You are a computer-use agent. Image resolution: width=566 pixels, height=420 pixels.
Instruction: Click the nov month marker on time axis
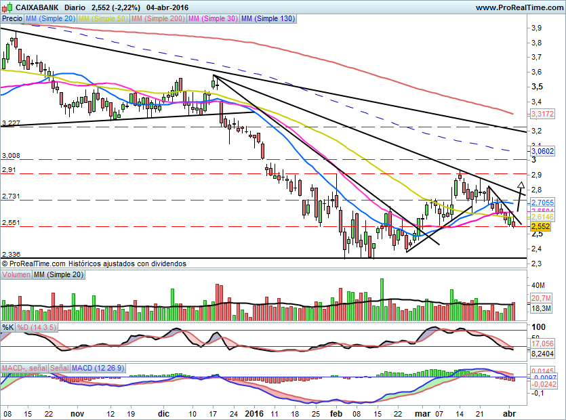pos(77,413)
